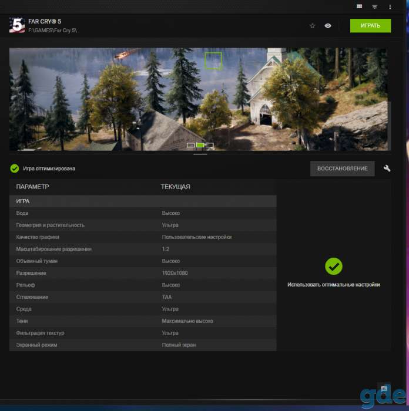The image size is (409, 411).
Task: Select the Качество графики row
Action: [143, 237]
